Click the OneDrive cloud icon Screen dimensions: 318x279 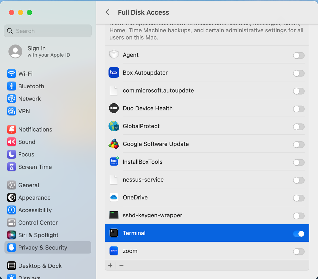point(114,198)
